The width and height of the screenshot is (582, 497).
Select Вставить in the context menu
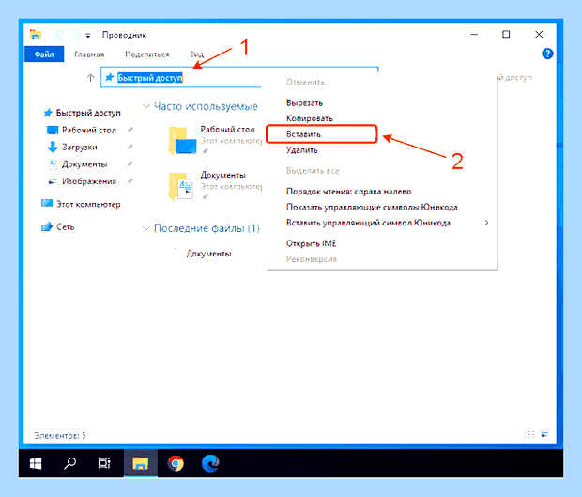322,134
